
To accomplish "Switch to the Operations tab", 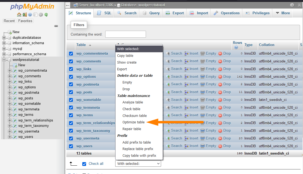I will click(226, 13).
